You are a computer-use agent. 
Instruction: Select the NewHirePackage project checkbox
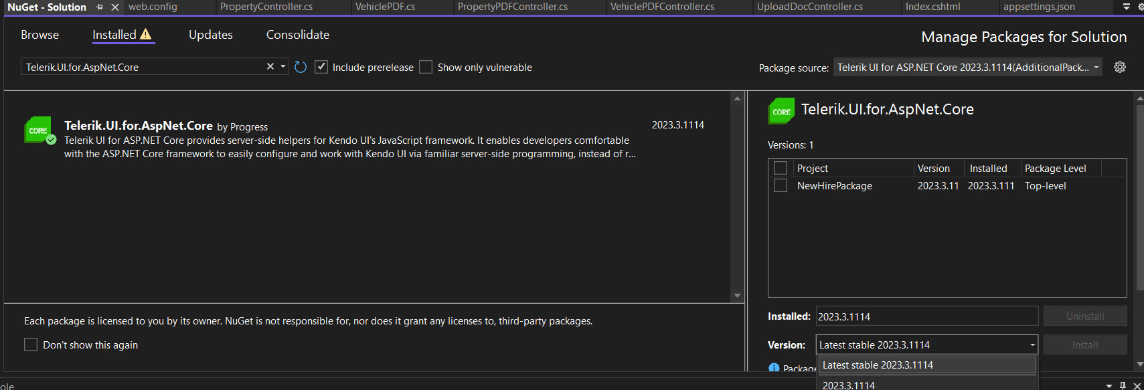click(x=781, y=185)
